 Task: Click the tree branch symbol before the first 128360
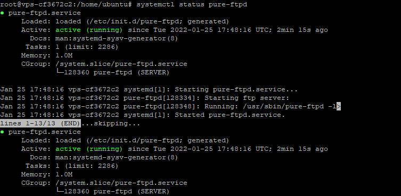60,72
